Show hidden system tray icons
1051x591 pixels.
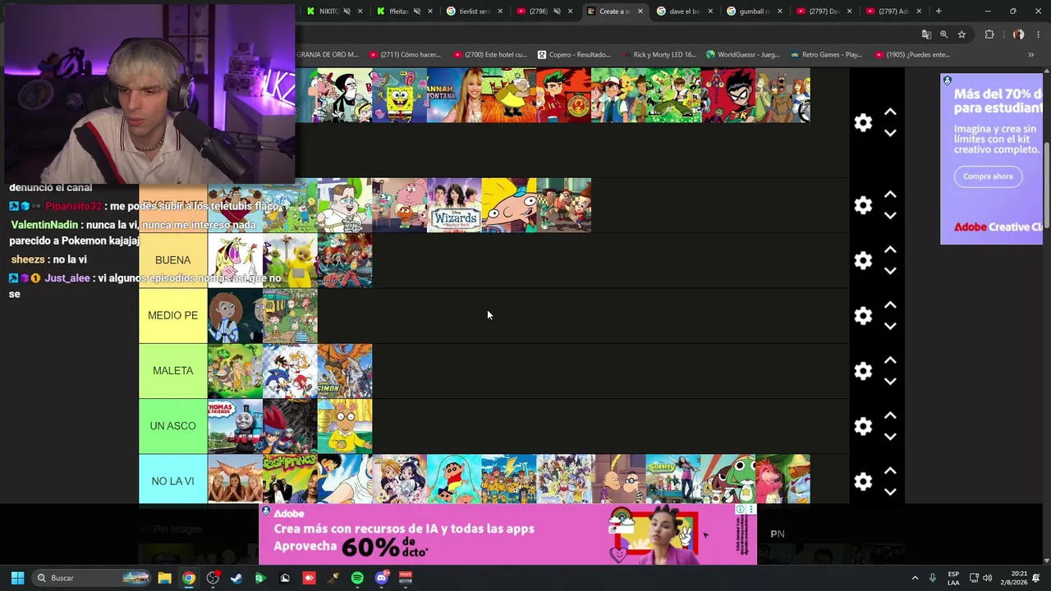[x=915, y=578]
